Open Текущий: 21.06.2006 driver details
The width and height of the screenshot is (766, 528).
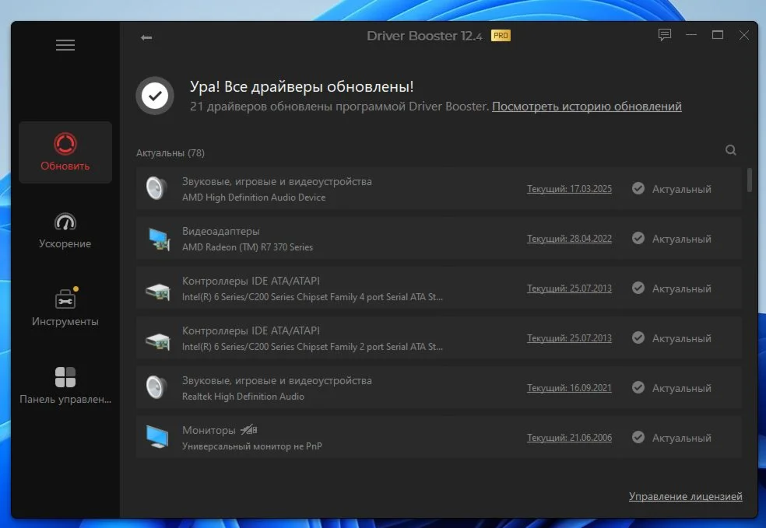point(569,438)
